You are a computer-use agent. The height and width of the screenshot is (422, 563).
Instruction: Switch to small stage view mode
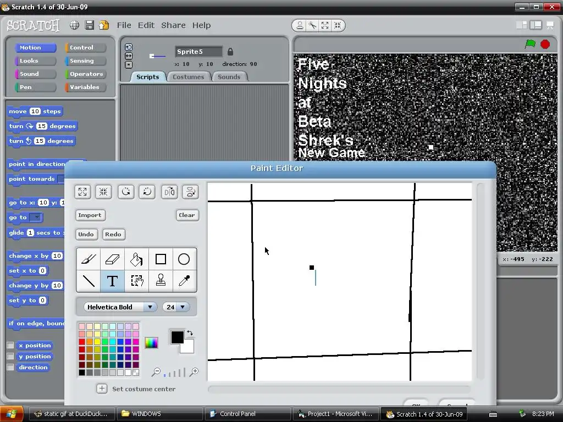(x=522, y=25)
